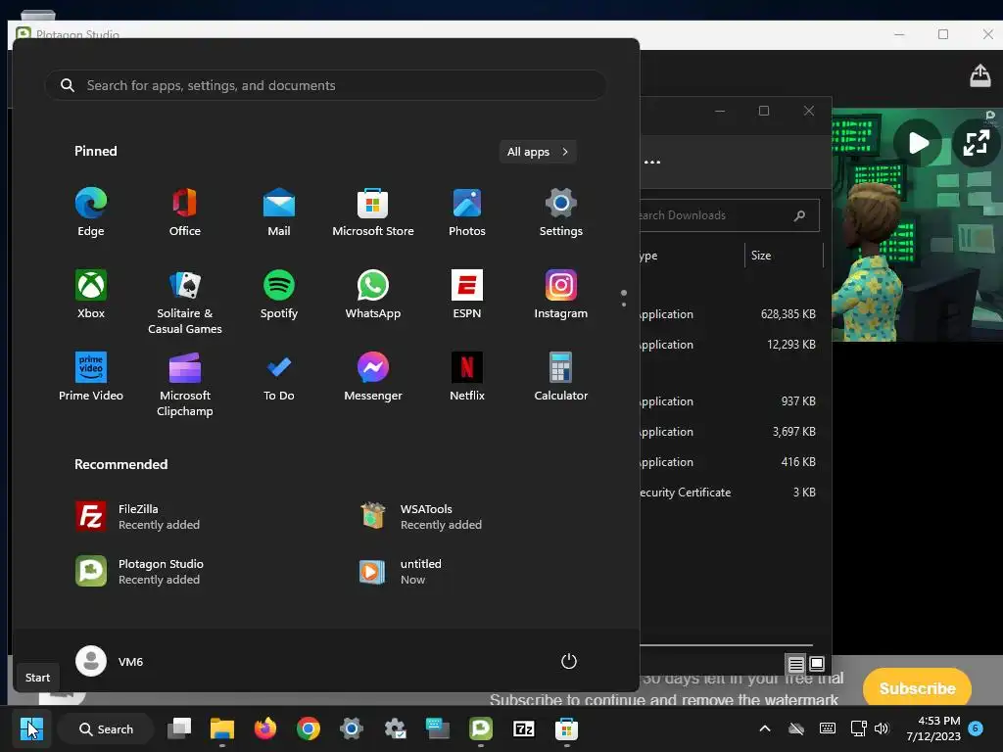Open Edge from pinned apps
The height and width of the screenshot is (752, 1003).
91,212
